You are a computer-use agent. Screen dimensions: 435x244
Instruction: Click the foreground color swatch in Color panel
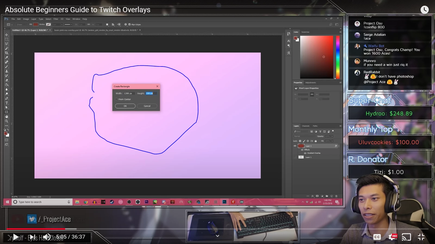295,38
